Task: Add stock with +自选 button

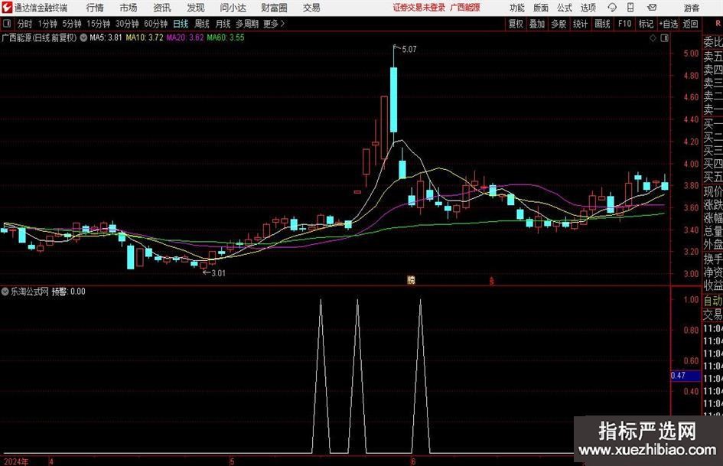Action: [668, 24]
